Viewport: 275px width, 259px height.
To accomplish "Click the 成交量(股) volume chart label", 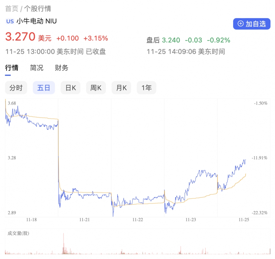I will pos(18,233).
